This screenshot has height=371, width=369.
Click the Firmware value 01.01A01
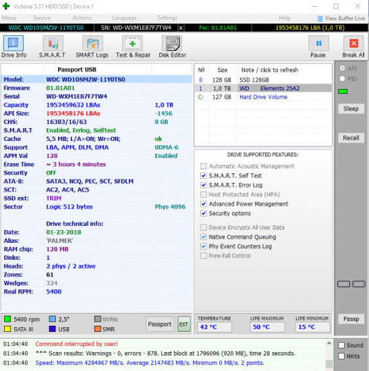coord(60,88)
